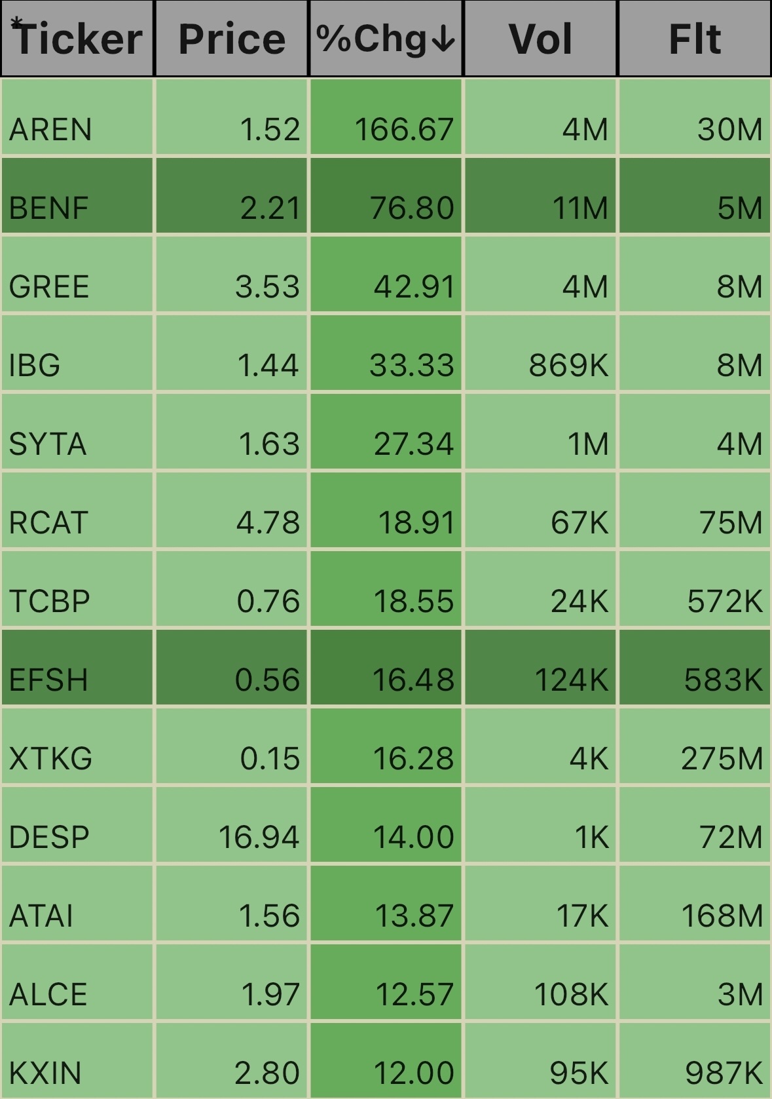This screenshot has width=772, height=1099.
Task: Sort by the Vol column header
Action: click(x=540, y=38)
